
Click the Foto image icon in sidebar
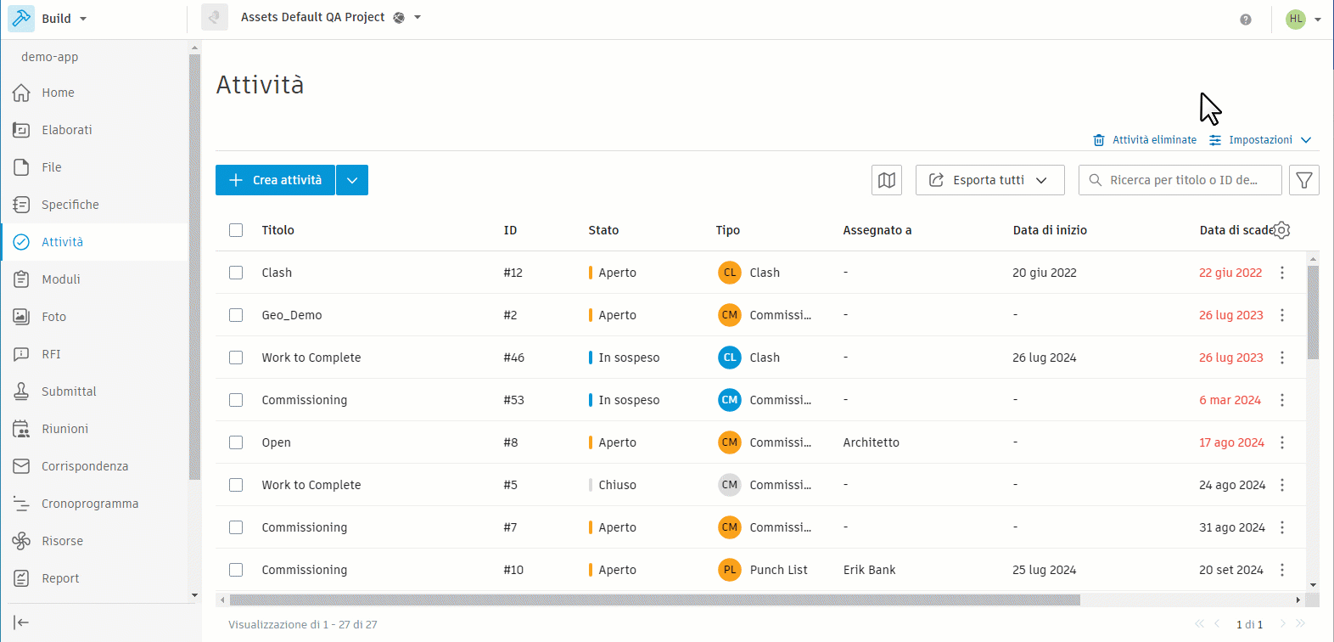tap(21, 317)
